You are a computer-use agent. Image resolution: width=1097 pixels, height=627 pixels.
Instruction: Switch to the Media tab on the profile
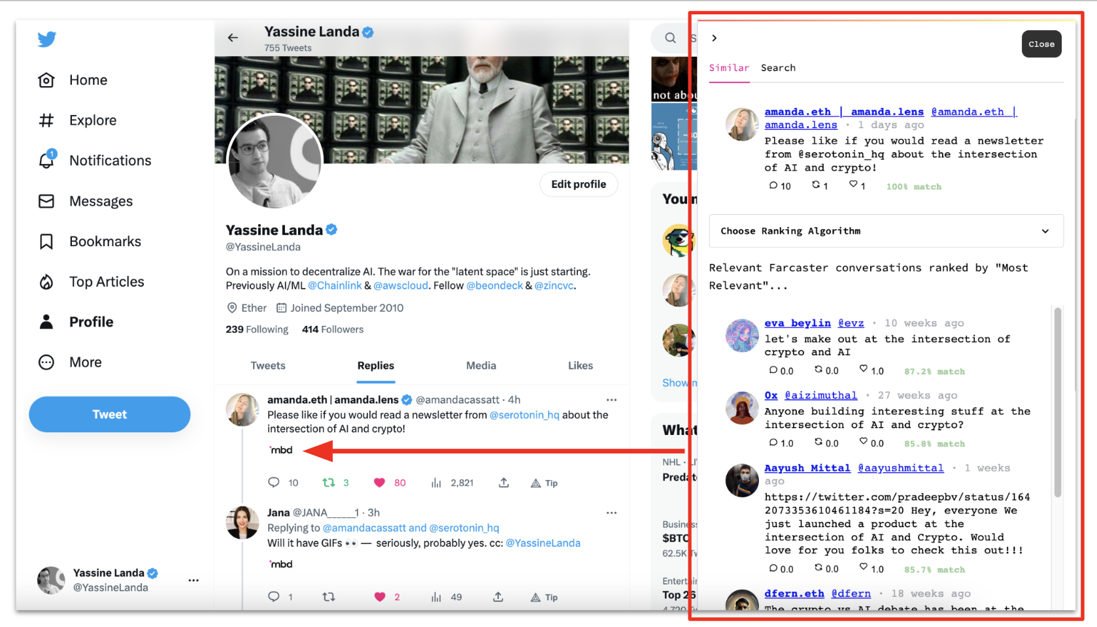(481, 366)
